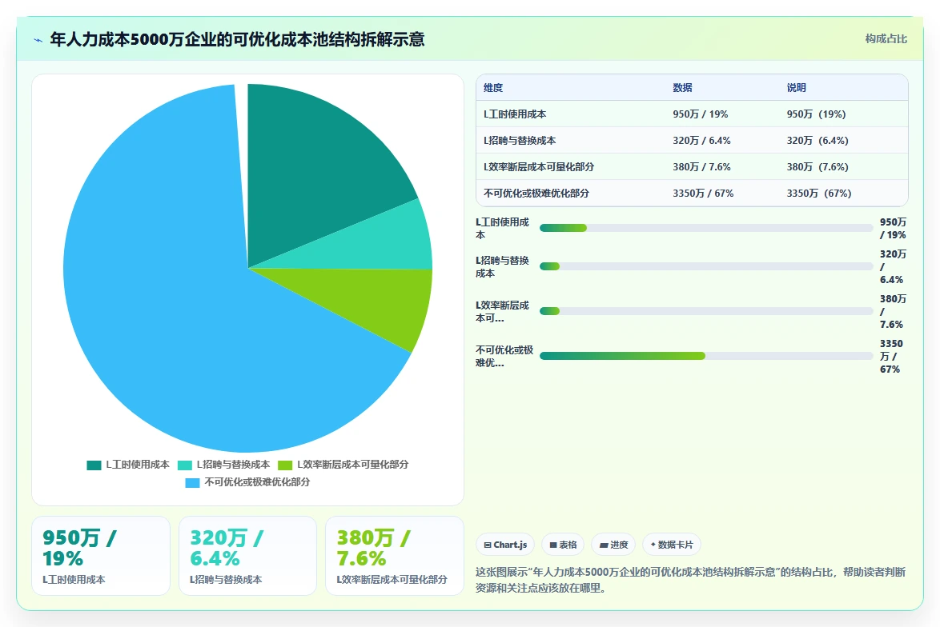Viewport: 940px width, 627px height.
Task: Click the 320万 / 6.4% table data cell
Action: pos(701,140)
